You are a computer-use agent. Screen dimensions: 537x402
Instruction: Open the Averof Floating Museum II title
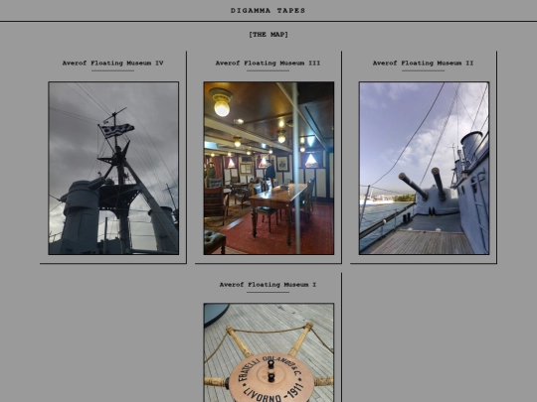tap(423, 64)
